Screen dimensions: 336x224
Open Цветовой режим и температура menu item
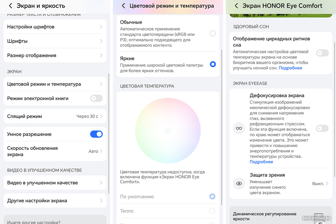55,84
